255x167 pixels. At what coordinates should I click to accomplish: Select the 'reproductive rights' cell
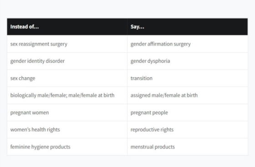tap(188, 130)
